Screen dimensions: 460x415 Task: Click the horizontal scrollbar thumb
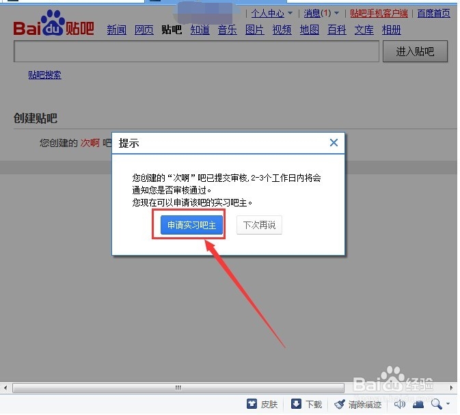pyautogui.click(x=178, y=388)
